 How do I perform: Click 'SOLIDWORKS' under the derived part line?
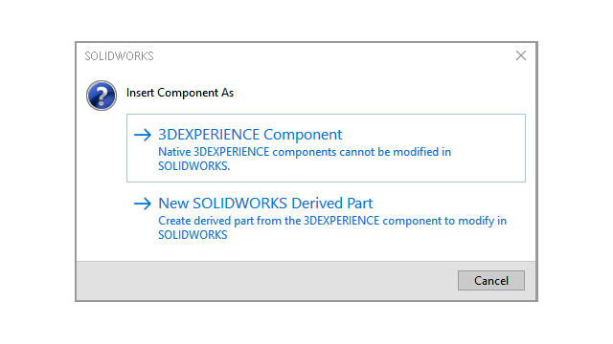click(193, 235)
